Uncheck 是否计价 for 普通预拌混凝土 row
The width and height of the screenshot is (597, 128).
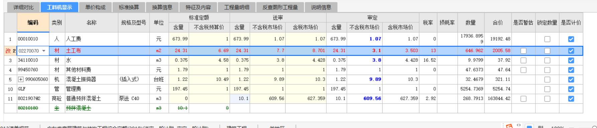point(571,99)
